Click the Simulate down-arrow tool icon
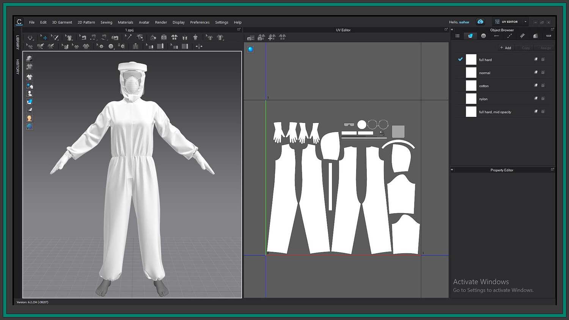Image resolution: width=569 pixels, height=320 pixels. coord(30,38)
